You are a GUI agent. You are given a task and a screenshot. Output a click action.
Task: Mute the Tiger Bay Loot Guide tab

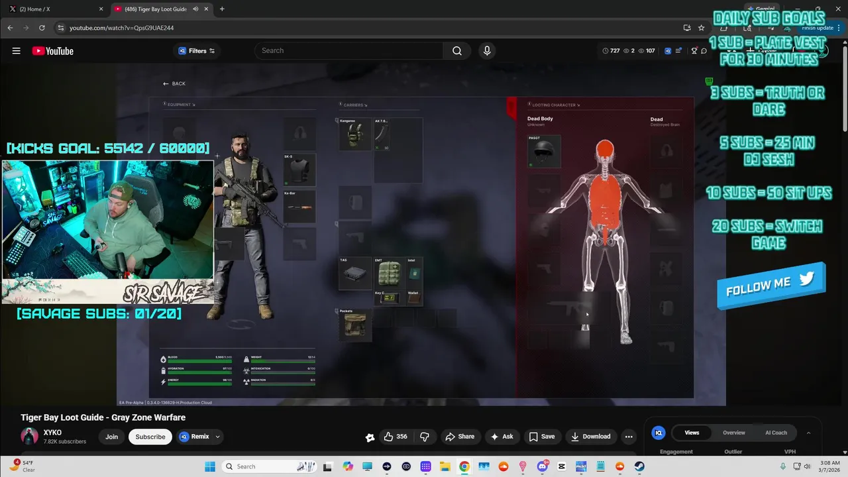[x=195, y=9]
